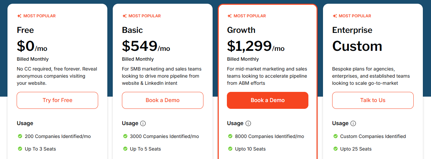The width and height of the screenshot is (431, 159).
Task: Click sparkle icon beside Enterprise plan's Most Popular
Action: pyautogui.click(x=335, y=16)
